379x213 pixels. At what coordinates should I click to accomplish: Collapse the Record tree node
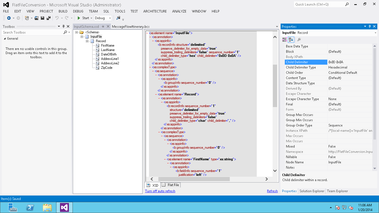coord(88,41)
